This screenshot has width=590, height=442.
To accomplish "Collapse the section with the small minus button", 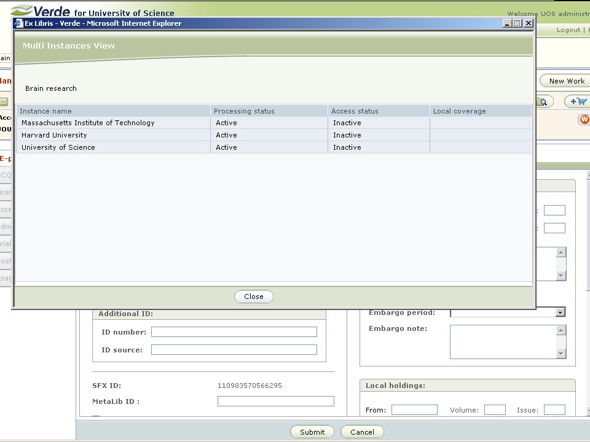I will [4, 101].
